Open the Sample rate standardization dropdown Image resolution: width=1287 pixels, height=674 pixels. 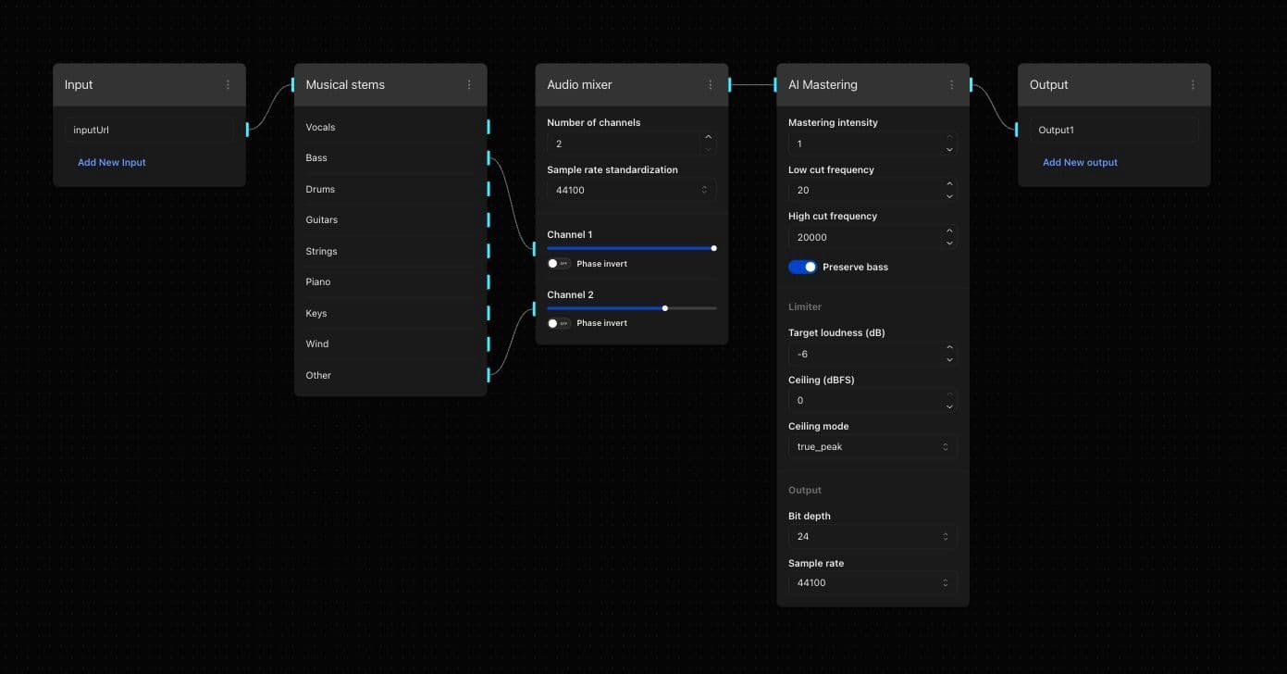[x=631, y=191]
